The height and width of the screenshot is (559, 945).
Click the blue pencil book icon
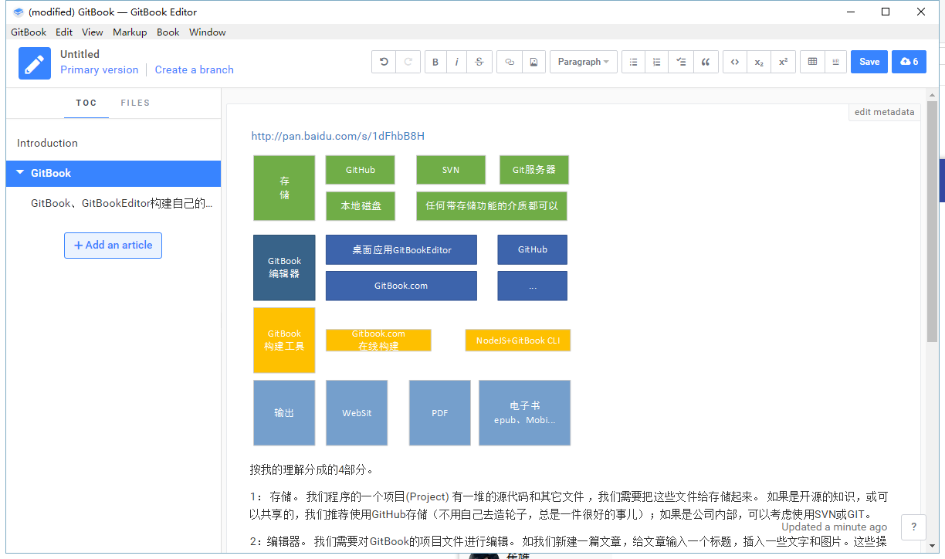pos(35,63)
